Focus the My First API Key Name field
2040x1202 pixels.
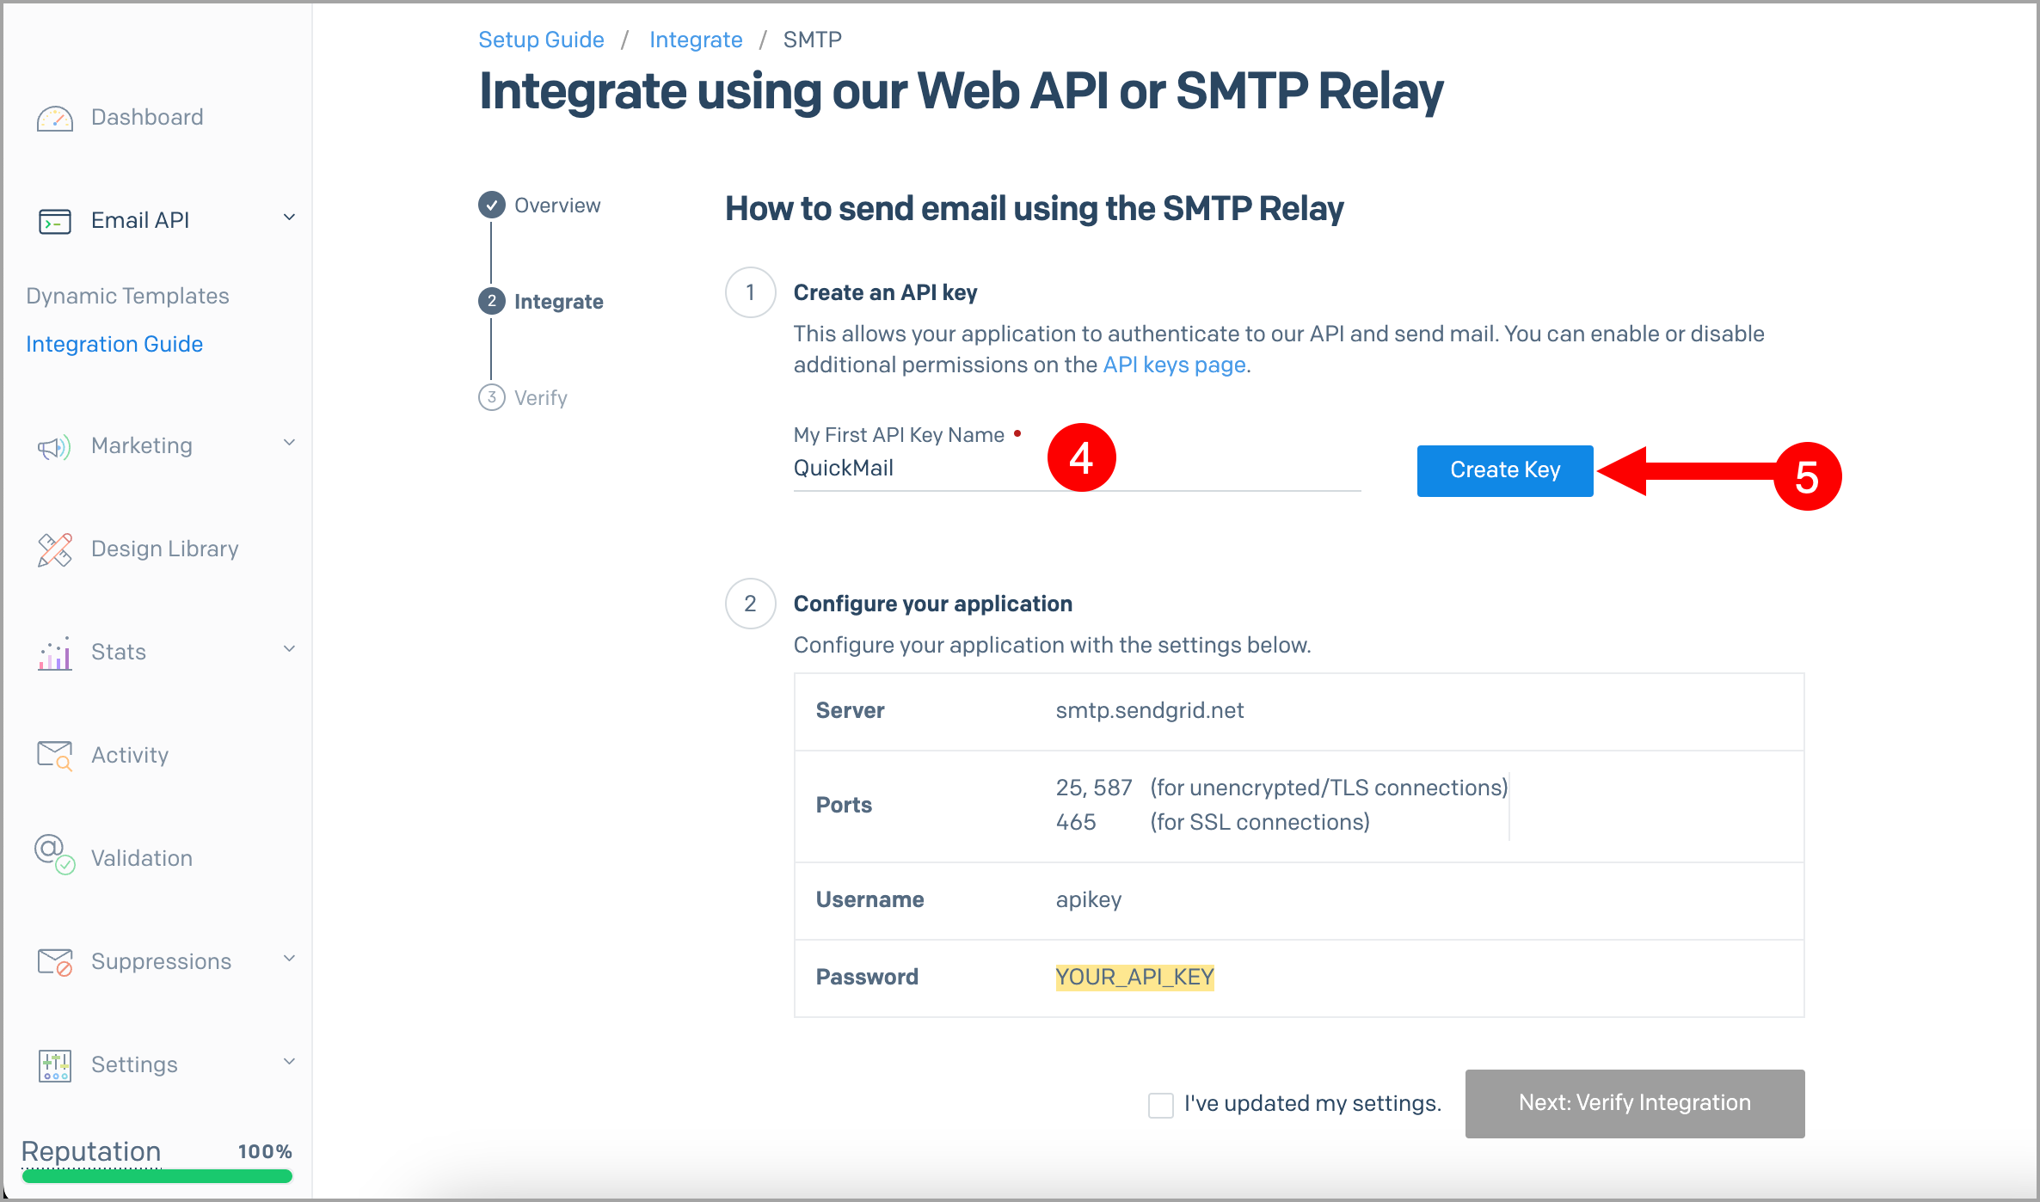pyautogui.click(x=1077, y=469)
